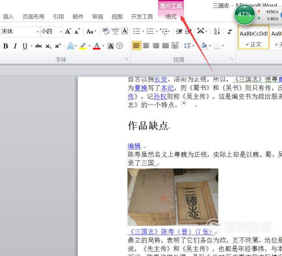Open the underline style dropdown arrow

pos(32,46)
